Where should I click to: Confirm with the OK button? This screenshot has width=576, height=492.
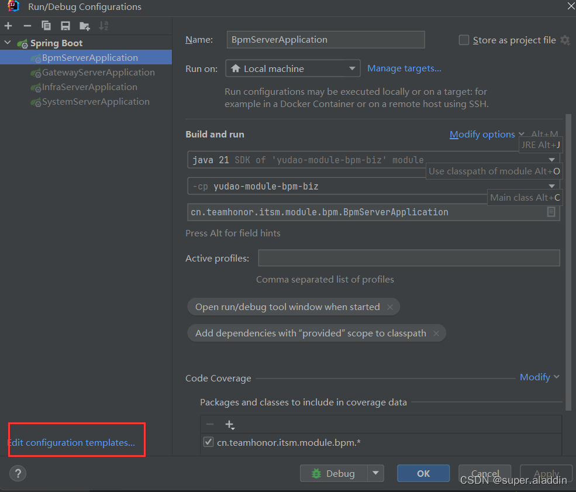click(423, 473)
